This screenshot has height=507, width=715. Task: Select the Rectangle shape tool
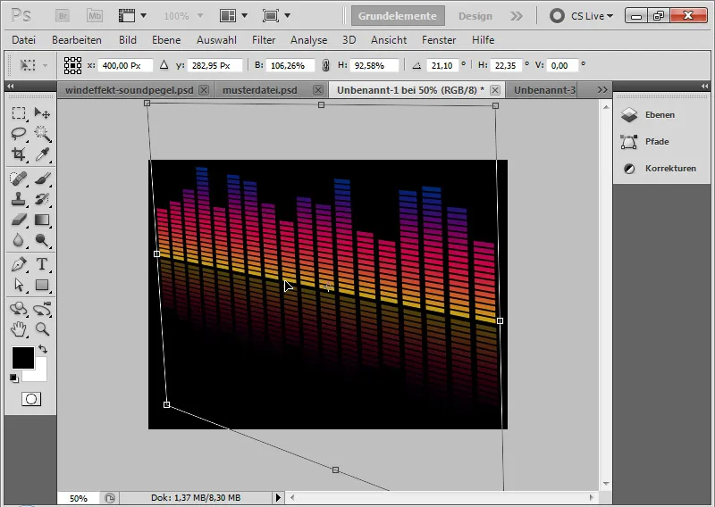(x=42, y=285)
